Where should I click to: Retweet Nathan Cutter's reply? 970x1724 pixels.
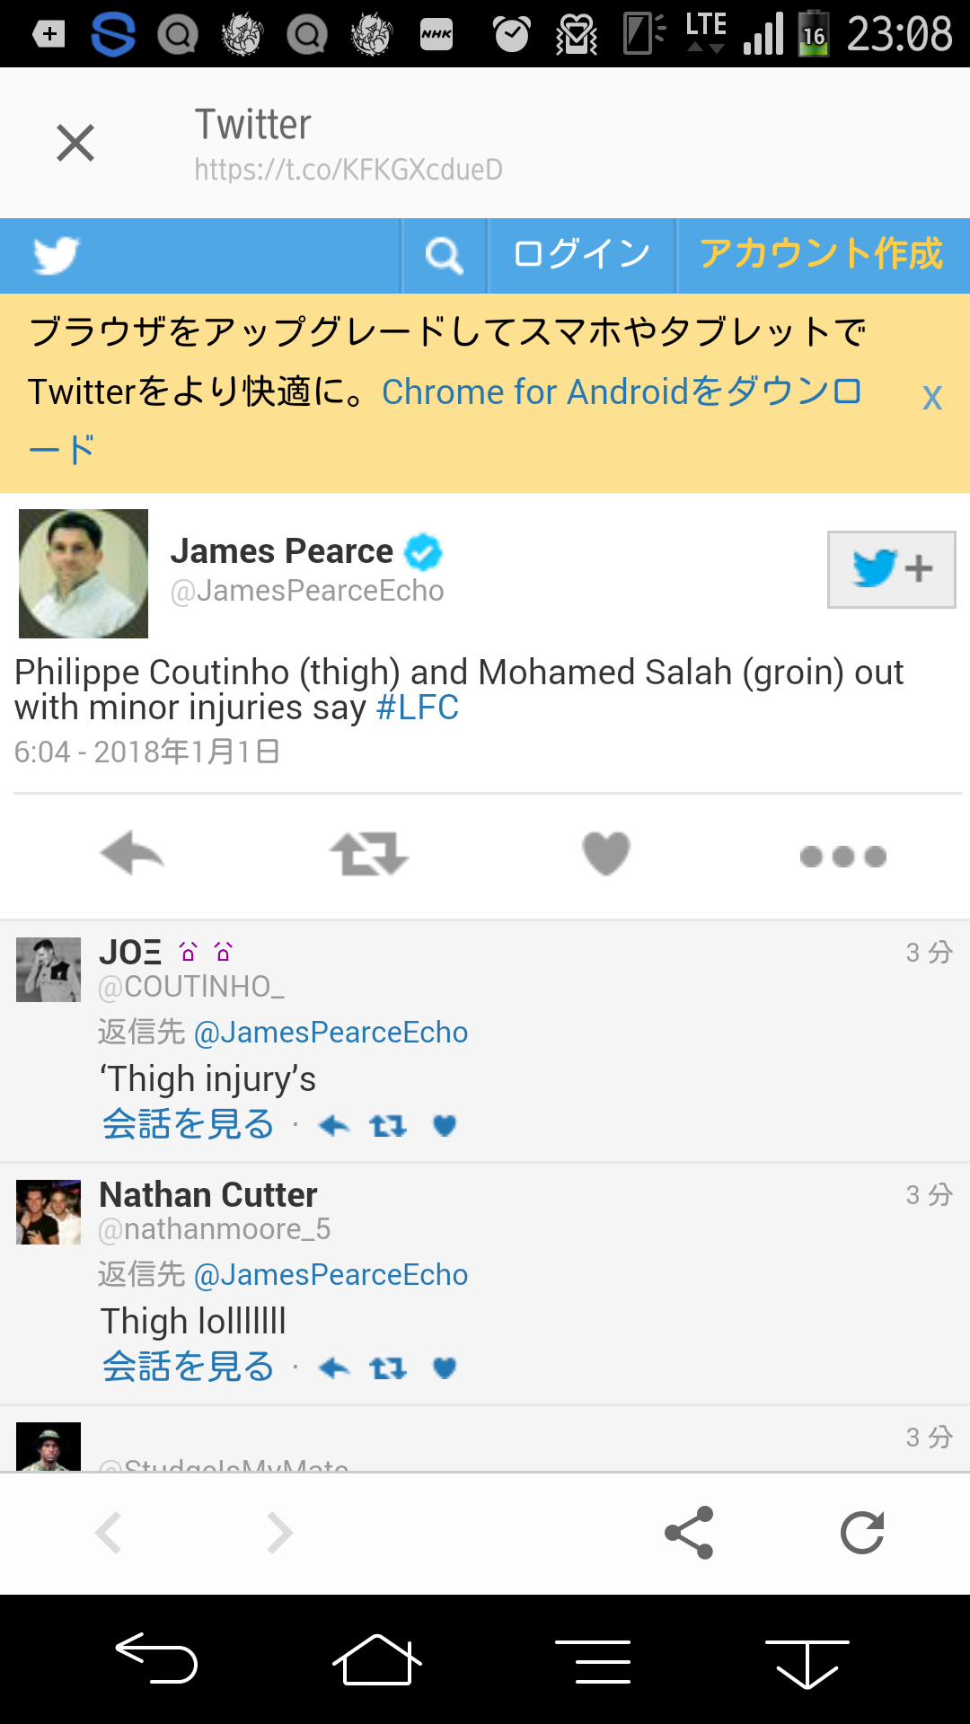pyautogui.click(x=388, y=1368)
